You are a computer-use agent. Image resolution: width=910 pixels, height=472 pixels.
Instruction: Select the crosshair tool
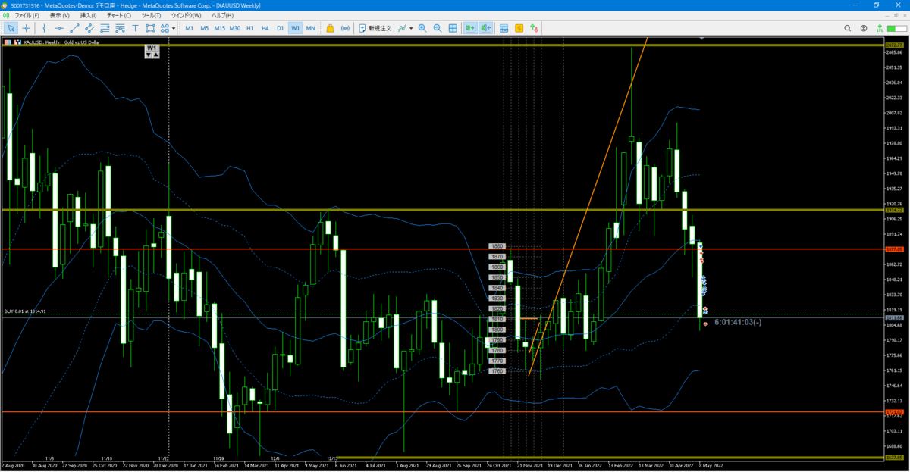pos(27,28)
